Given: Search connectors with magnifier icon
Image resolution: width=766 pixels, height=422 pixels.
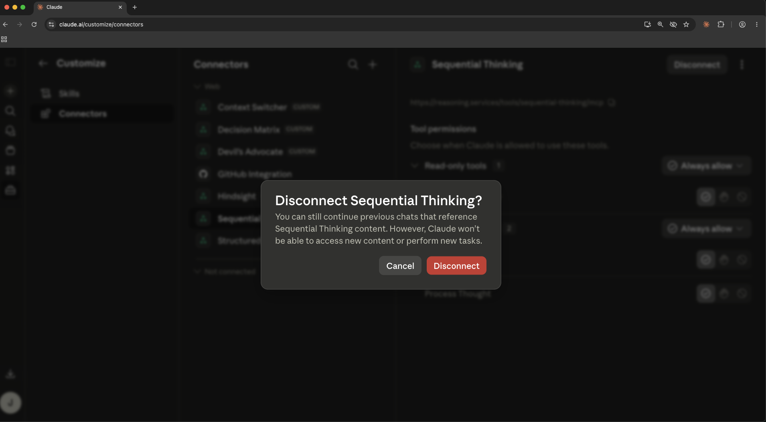Looking at the screenshot, I should pos(353,64).
